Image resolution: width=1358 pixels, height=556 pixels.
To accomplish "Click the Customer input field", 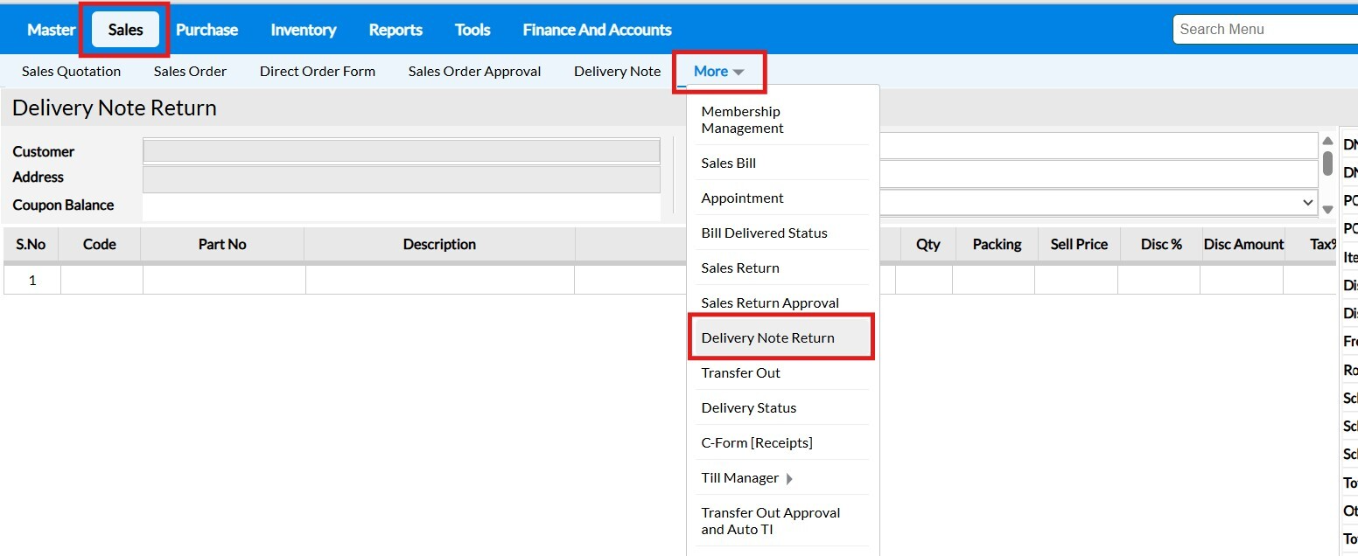I will click(x=401, y=151).
